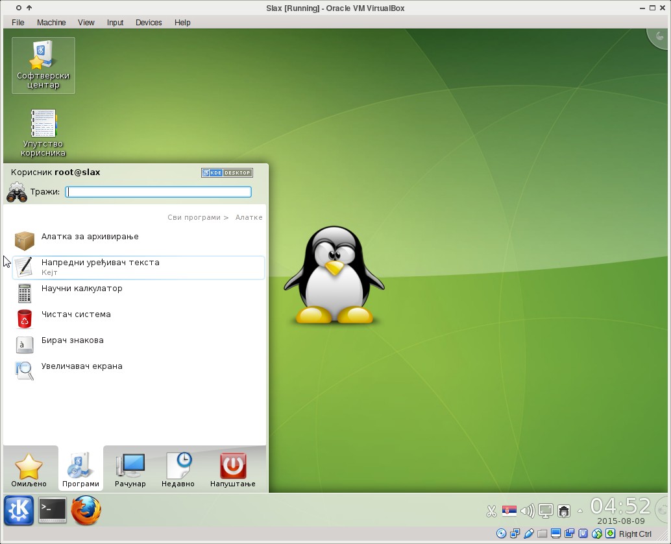Switch to the Рачунар tab
The height and width of the screenshot is (544, 671).
pos(130,469)
